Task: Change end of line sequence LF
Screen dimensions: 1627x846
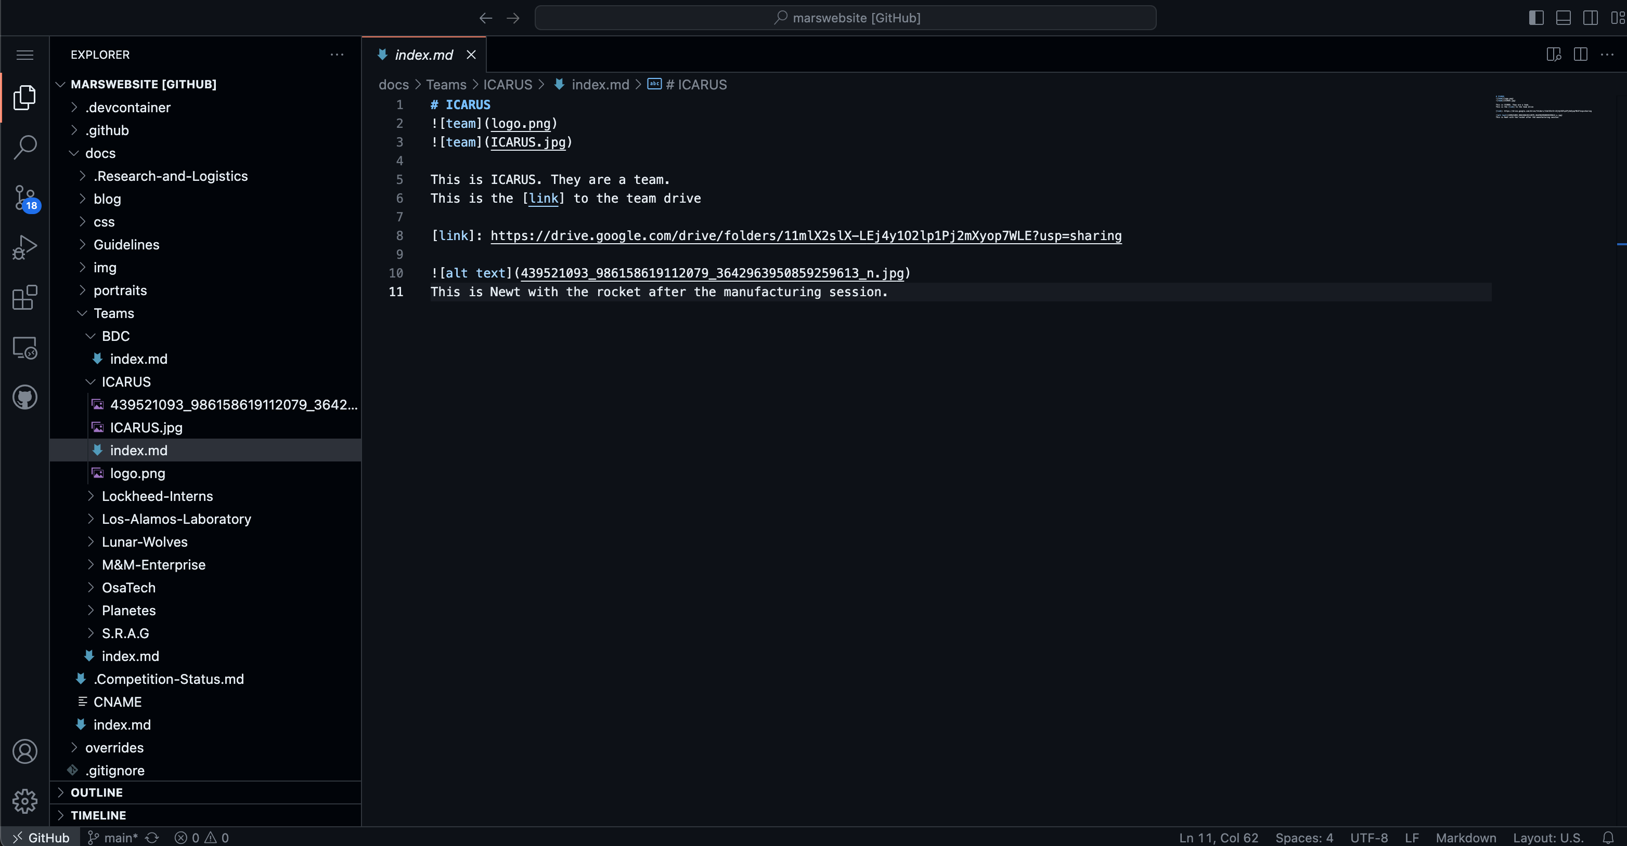Action: tap(1412, 837)
